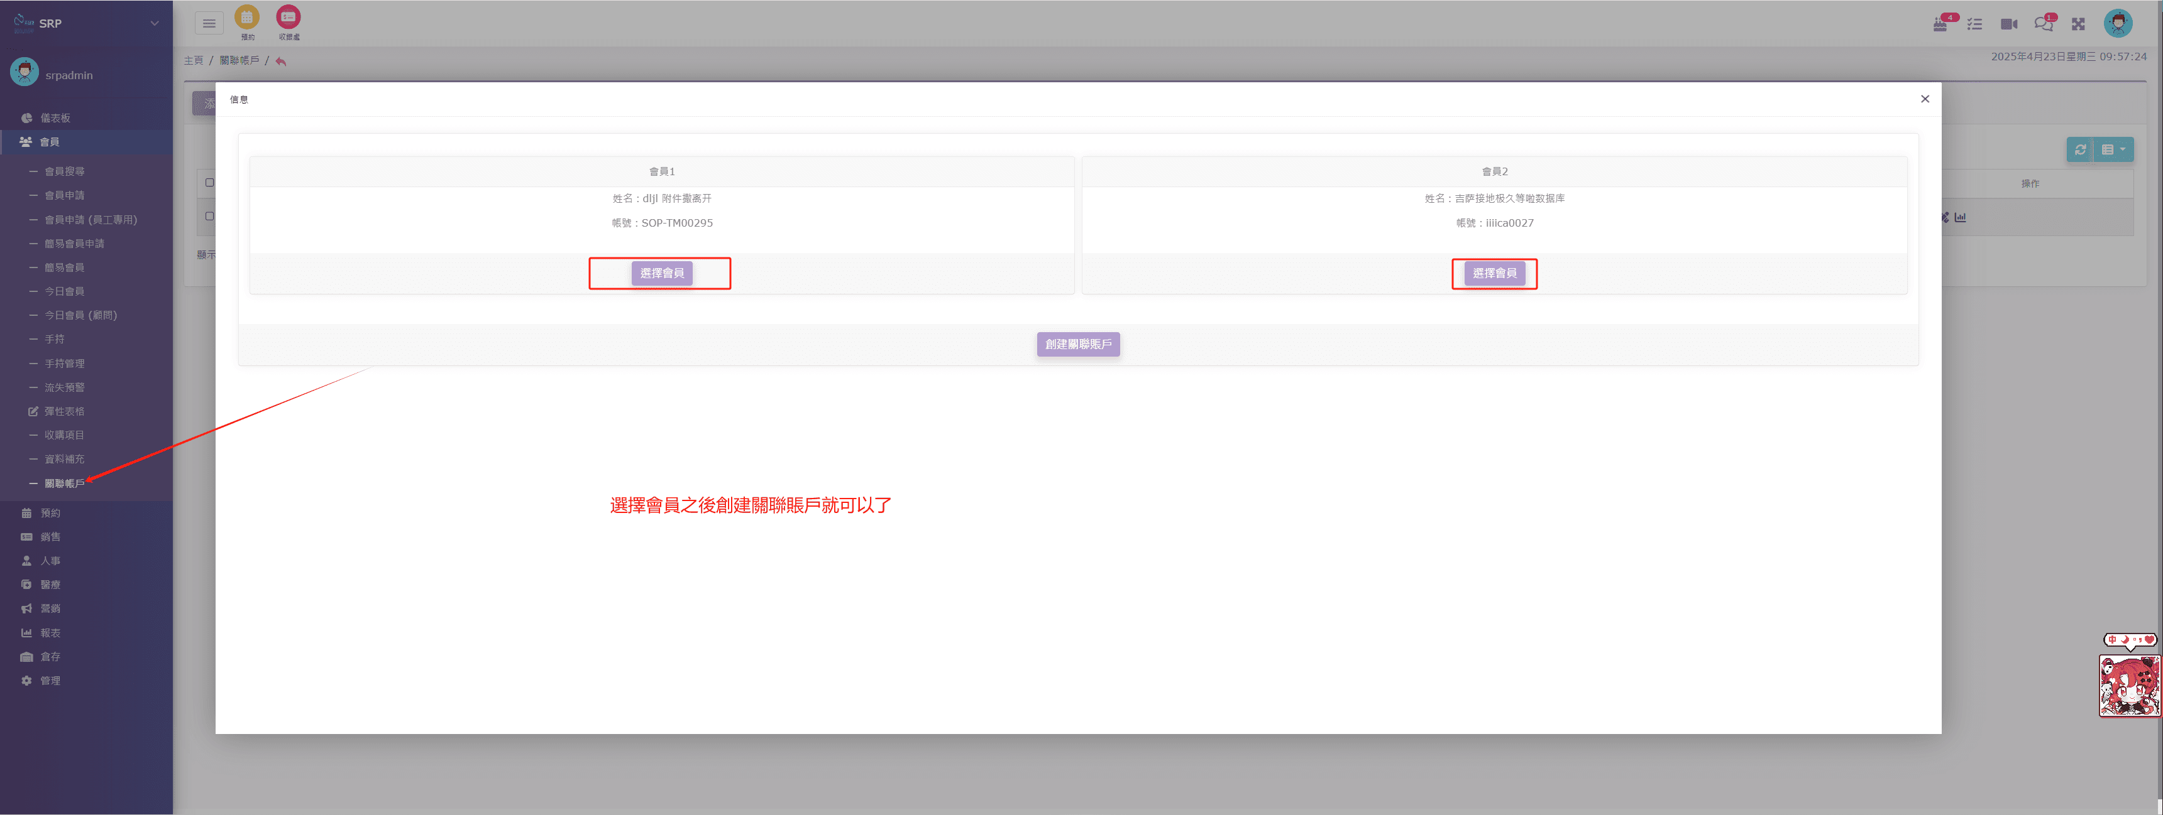Expand the 銷售 sidebar menu
Viewport: 2163px width, 815px height.
click(x=50, y=537)
